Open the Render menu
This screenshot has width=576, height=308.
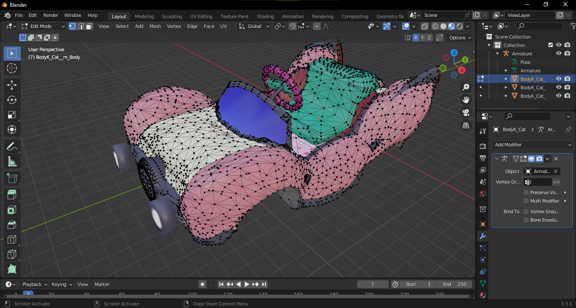[50, 15]
